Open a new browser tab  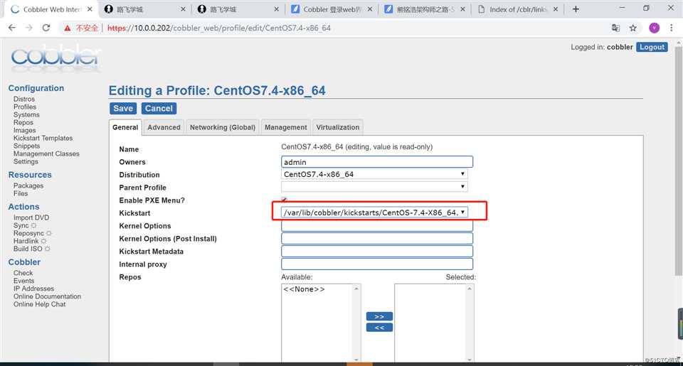pos(576,9)
